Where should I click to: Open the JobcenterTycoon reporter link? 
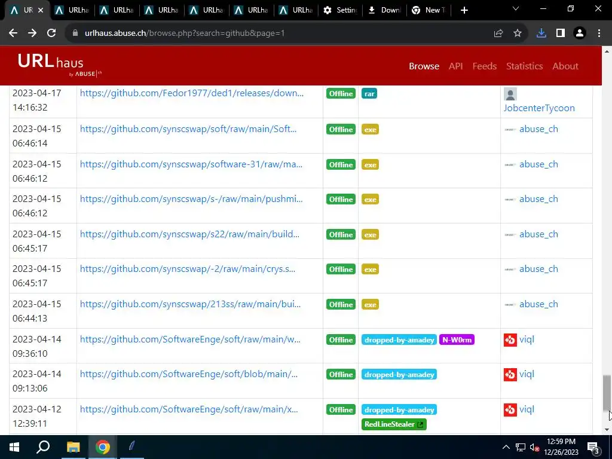click(539, 108)
